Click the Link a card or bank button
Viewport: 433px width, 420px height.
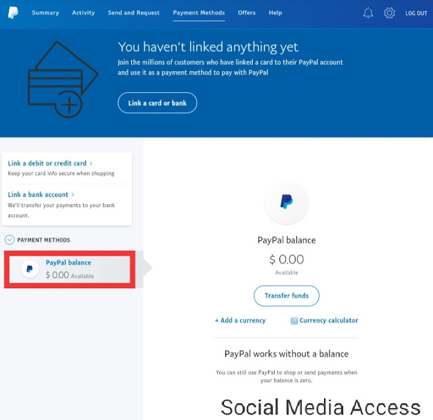coord(158,103)
